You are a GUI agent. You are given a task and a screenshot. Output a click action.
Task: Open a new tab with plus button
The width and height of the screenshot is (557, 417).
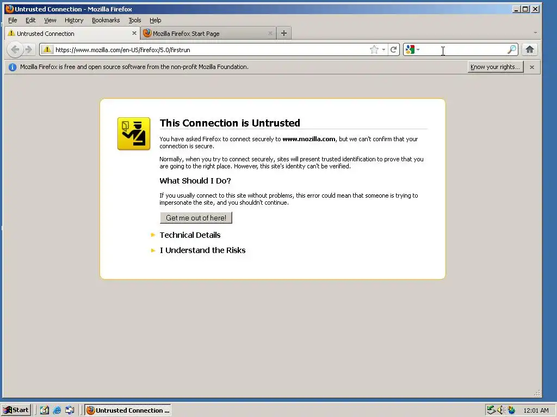(x=283, y=33)
